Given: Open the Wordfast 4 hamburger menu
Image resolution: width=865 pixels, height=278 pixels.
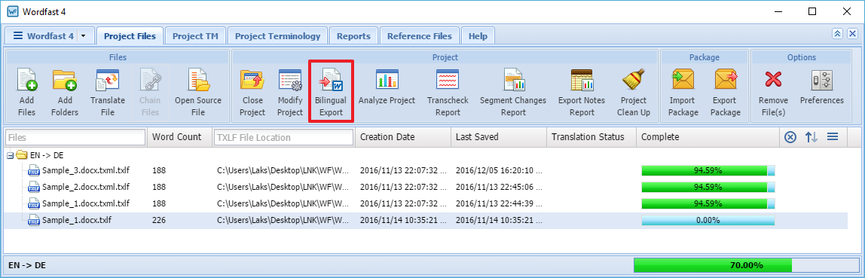Looking at the screenshot, I should tap(18, 36).
